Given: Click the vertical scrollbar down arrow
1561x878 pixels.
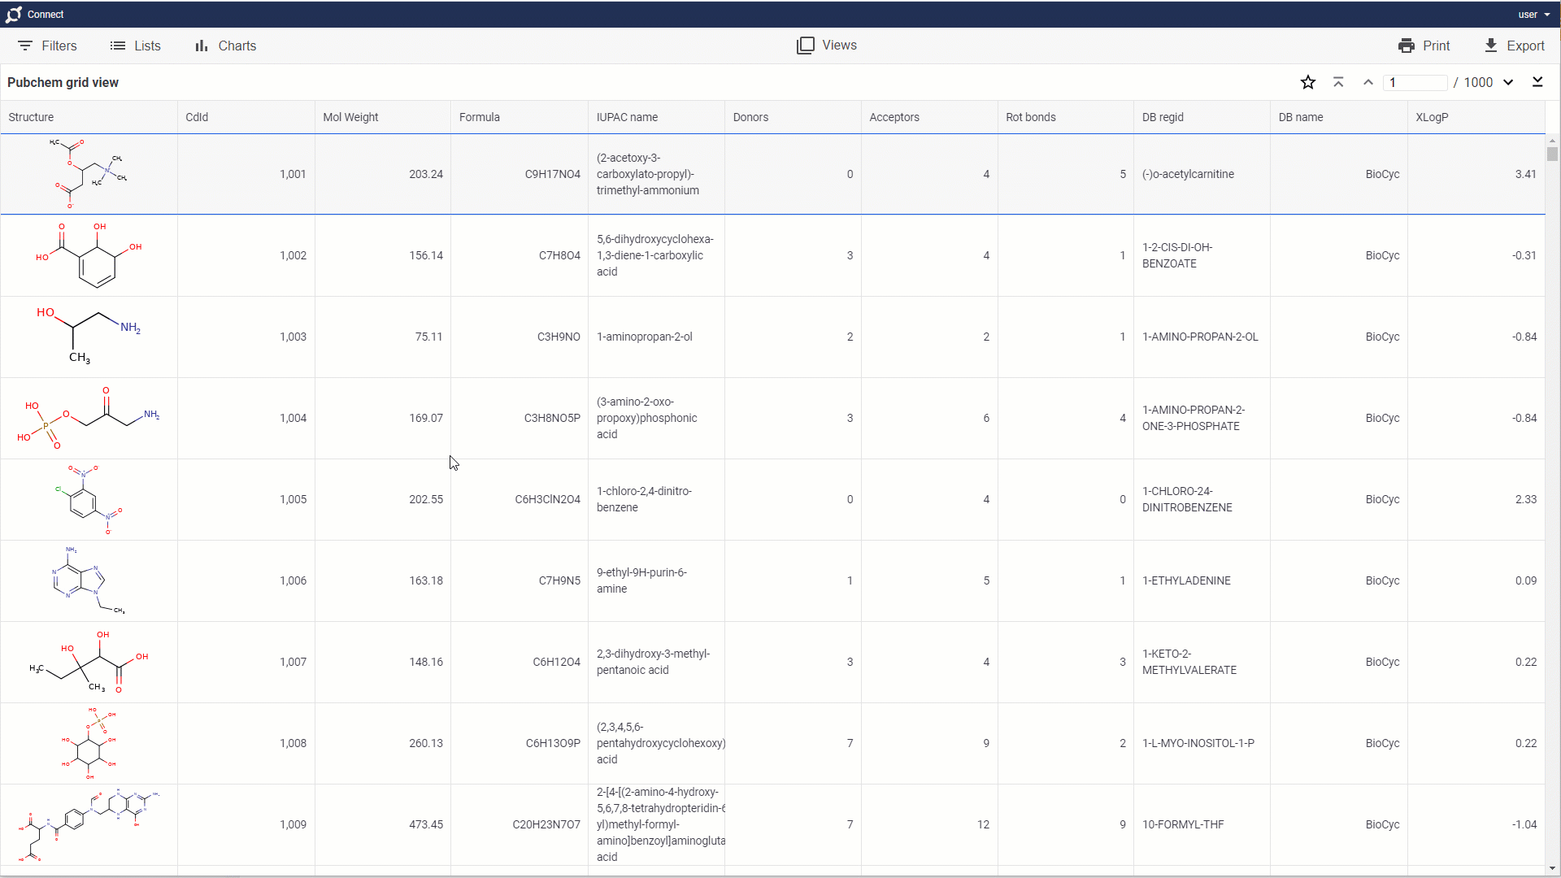Looking at the screenshot, I should point(1552,868).
